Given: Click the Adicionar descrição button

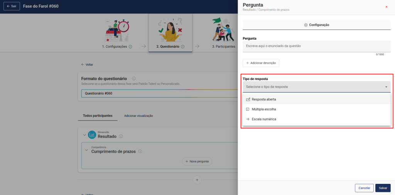Looking at the screenshot, I should (261, 63).
